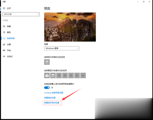Image resolution: width=153 pixels, height=120 pixels.
Task: Open the 背景 background settings in sidebar
Action: click(x=7, y=26)
